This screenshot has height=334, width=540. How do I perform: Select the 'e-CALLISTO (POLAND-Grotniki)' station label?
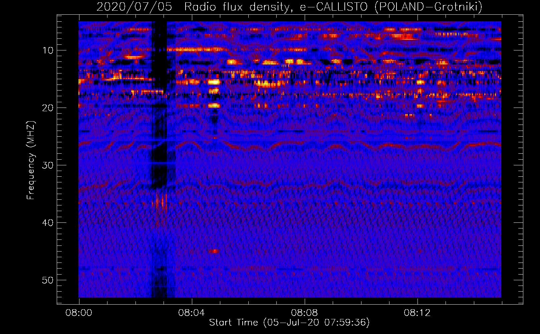(391, 7)
